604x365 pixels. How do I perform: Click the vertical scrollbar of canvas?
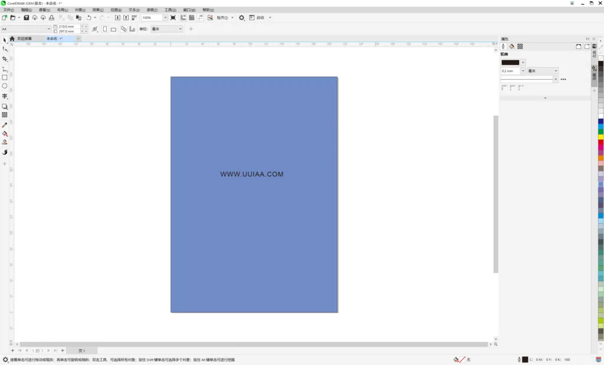click(495, 194)
